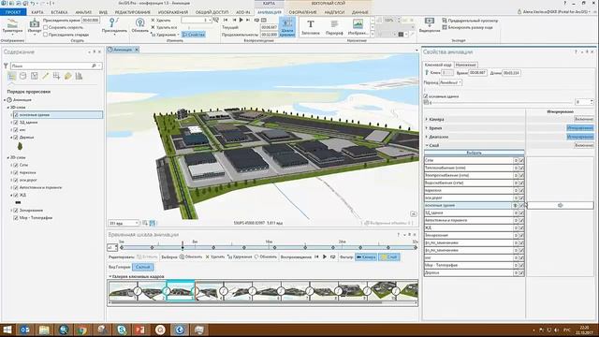Screen dimensions: 599x337
Task: Toggle the Камера filter button in timeline
Action: pyautogui.click(x=366, y=257)
